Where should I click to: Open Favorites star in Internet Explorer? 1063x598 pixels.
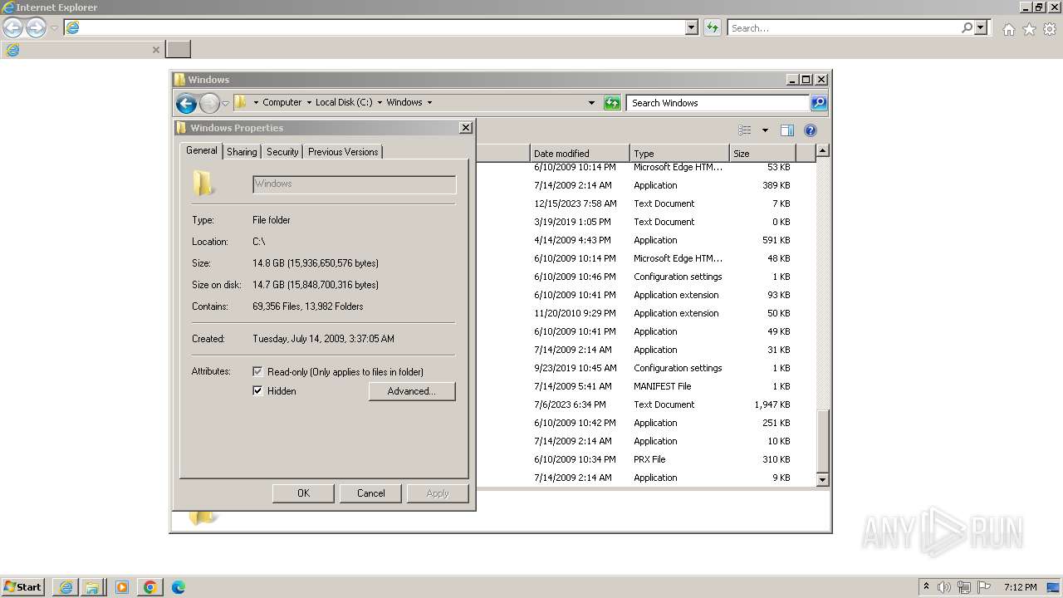click(x=1029, y=29)
